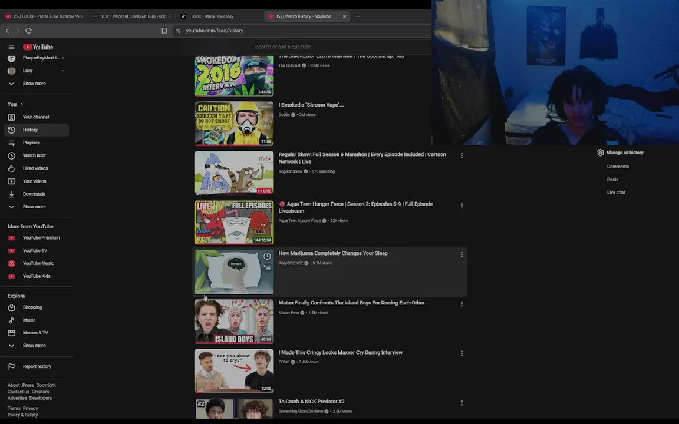The image size is (679, 424).
Task: Expand Show more under Downloads
Action: pos(37,207)
